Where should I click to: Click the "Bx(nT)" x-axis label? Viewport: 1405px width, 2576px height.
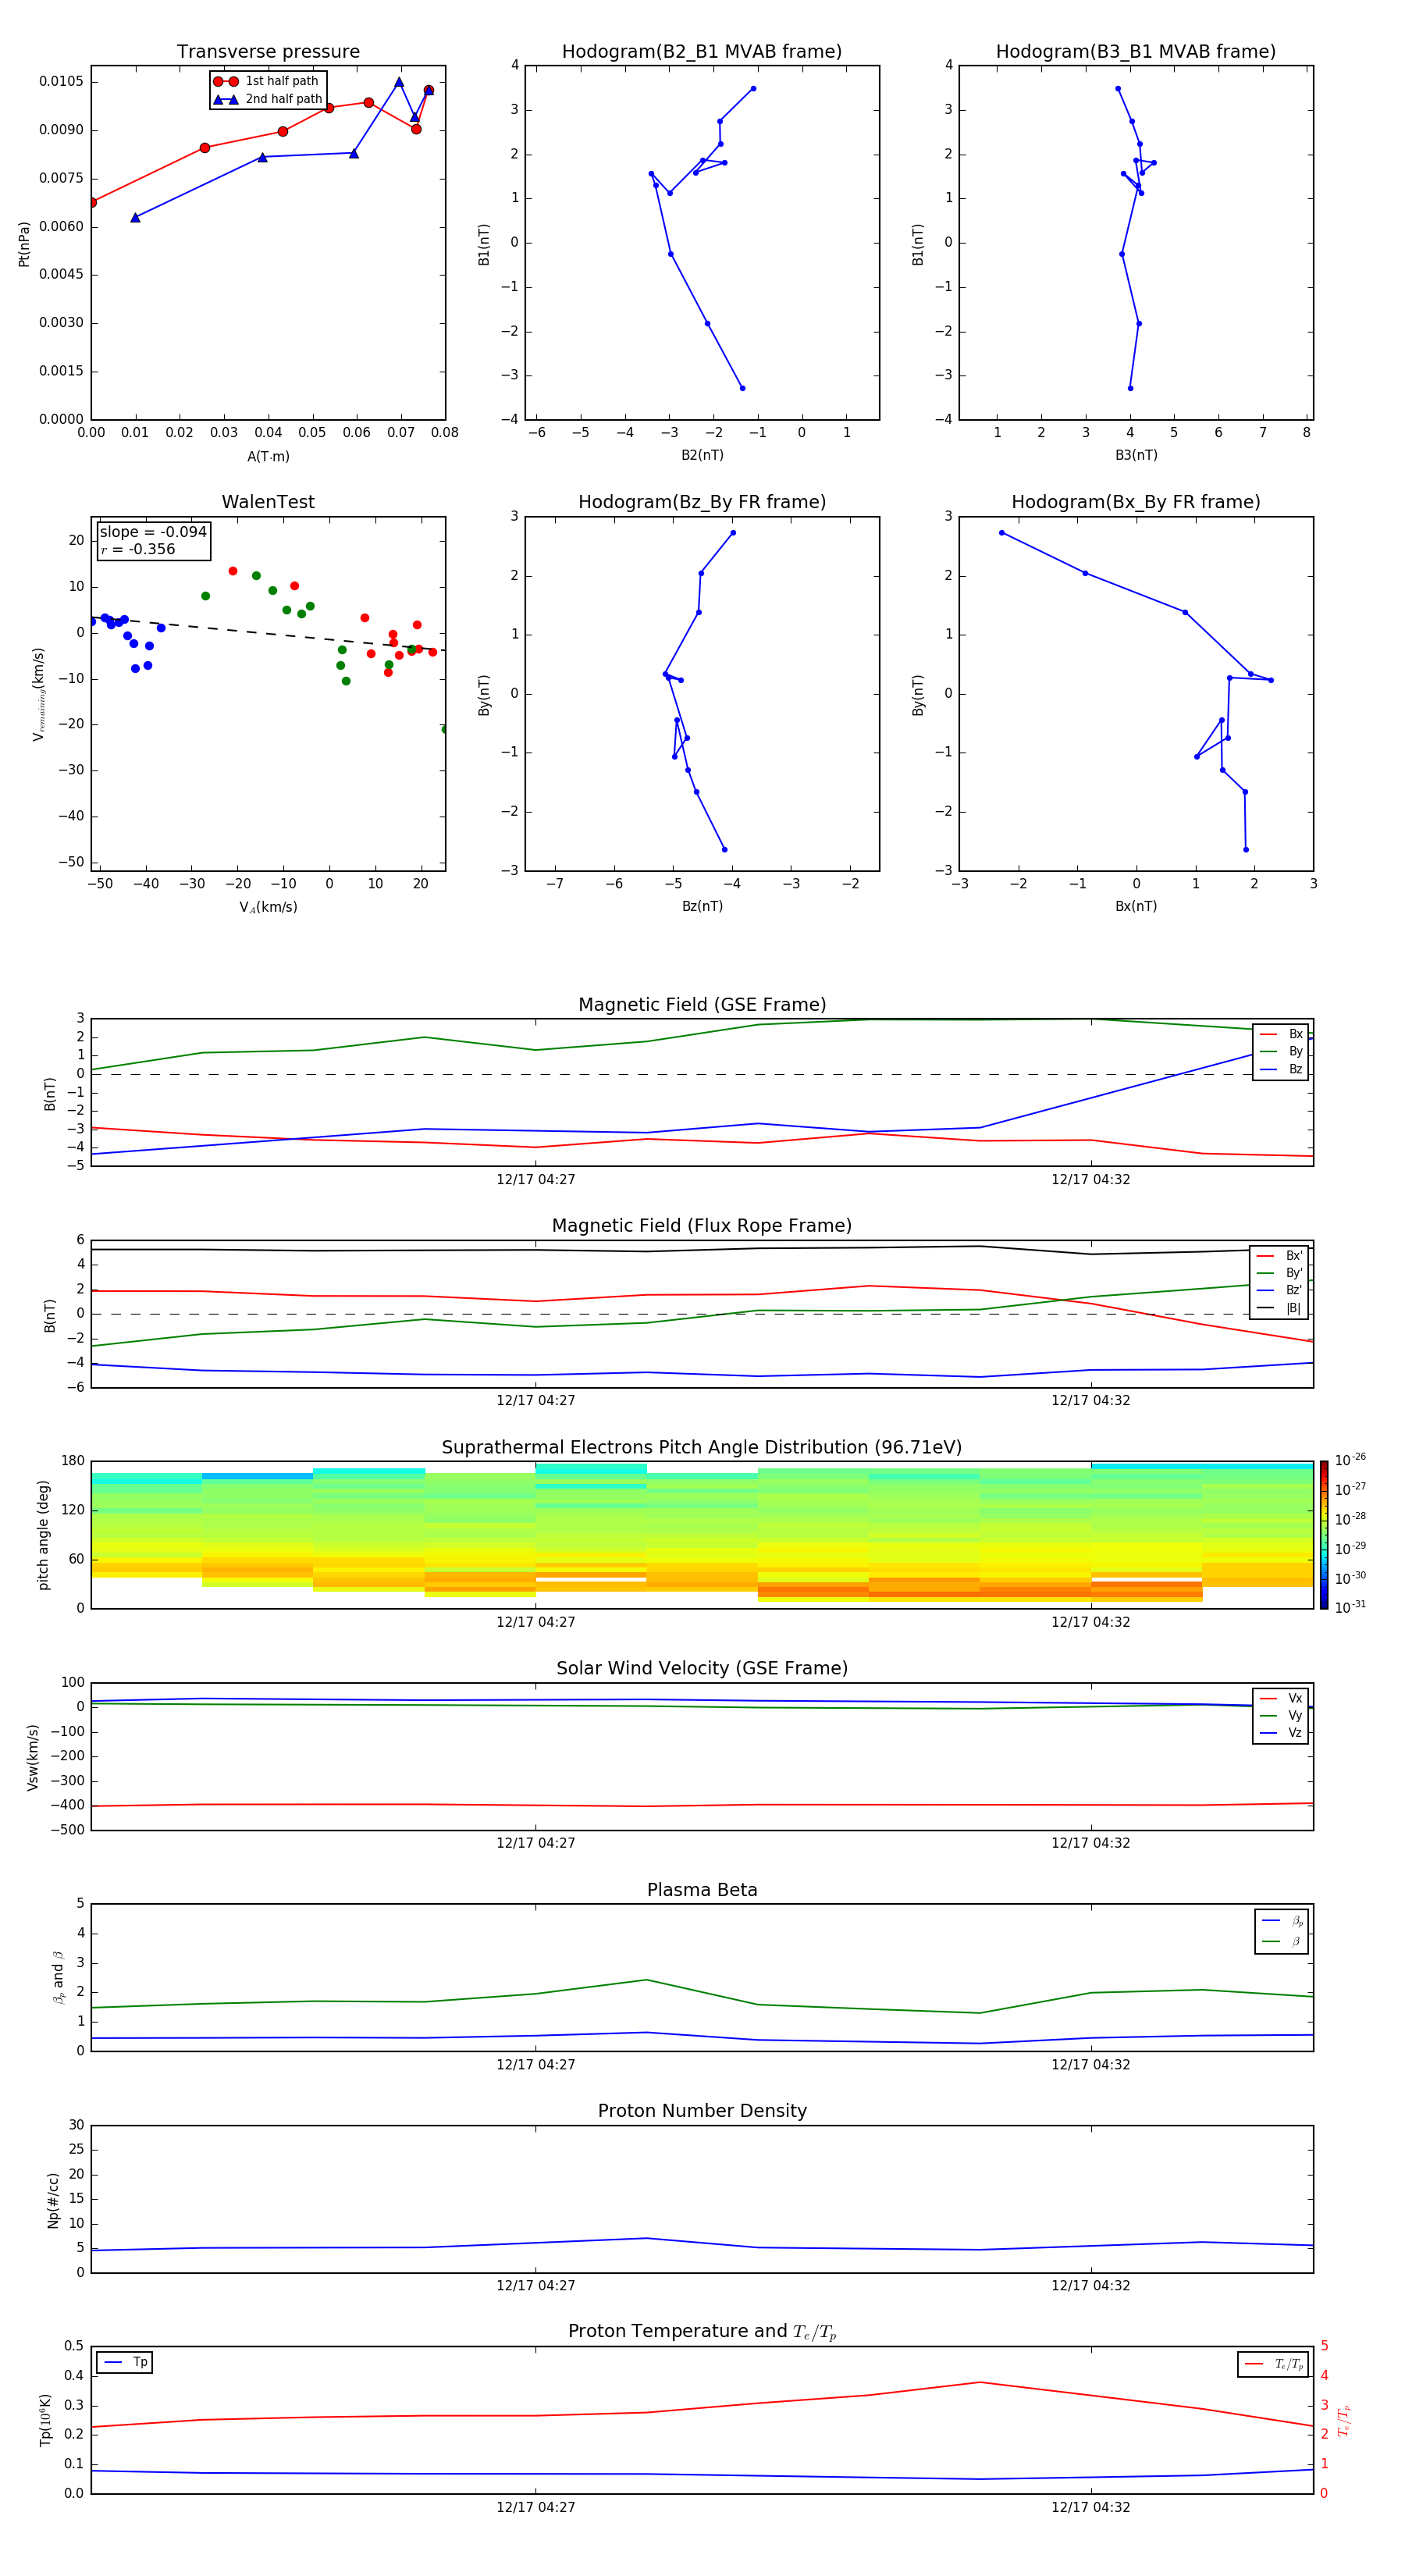click(1136, 906)
